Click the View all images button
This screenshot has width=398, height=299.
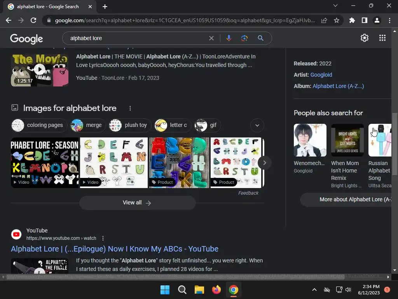pos(137,202)
